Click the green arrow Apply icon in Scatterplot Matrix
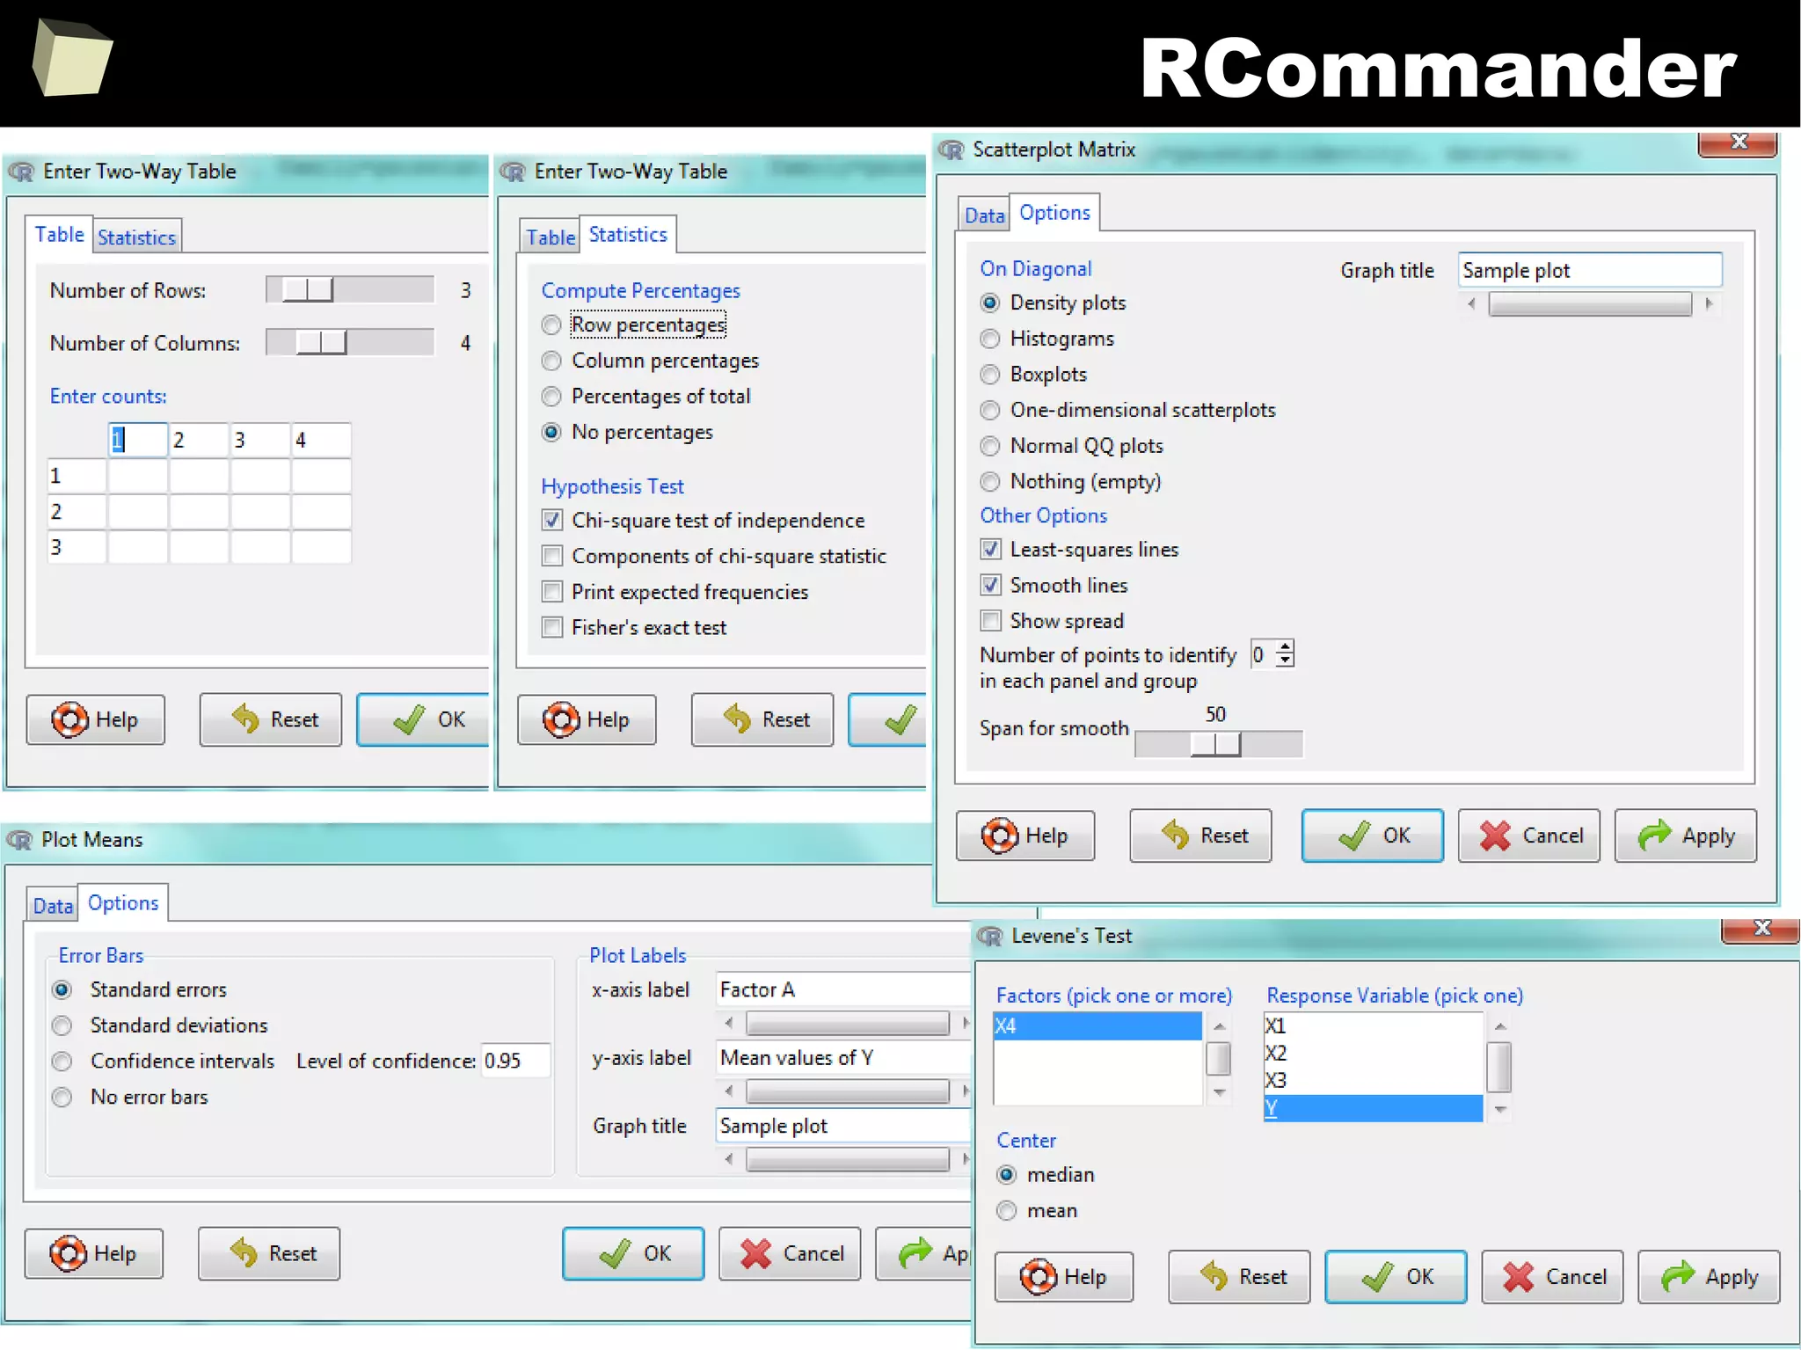1801x1350 pixels. click(x=1654, y=835)
